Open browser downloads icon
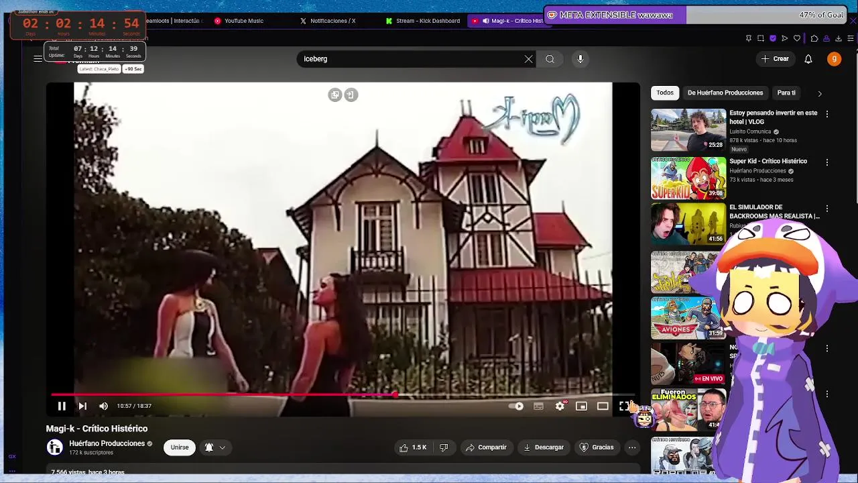Image resolution: width=858 pixels, height=483 pixels. pos(839,38)
